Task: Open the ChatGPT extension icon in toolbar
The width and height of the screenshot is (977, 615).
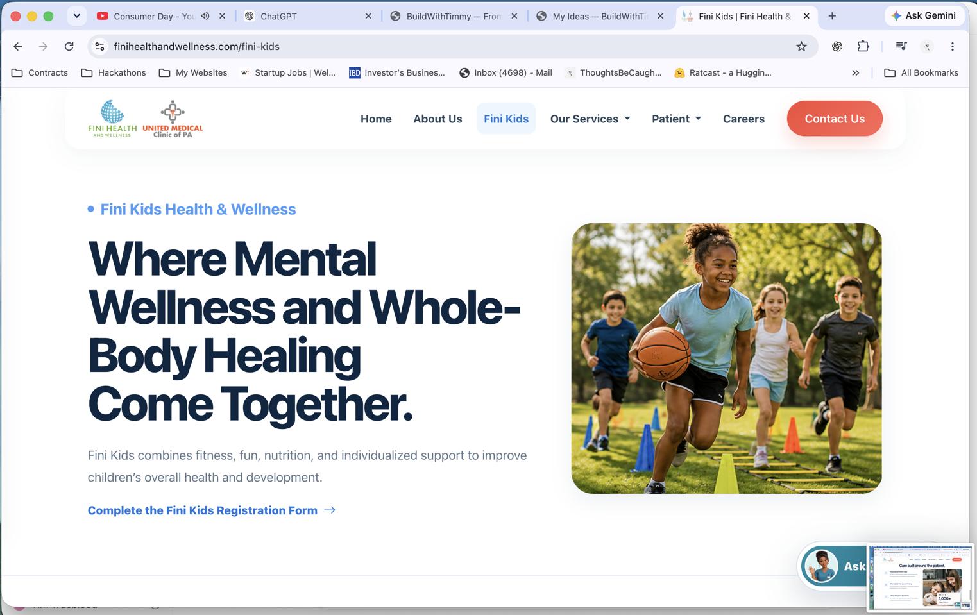Action: tap(837, 46)
